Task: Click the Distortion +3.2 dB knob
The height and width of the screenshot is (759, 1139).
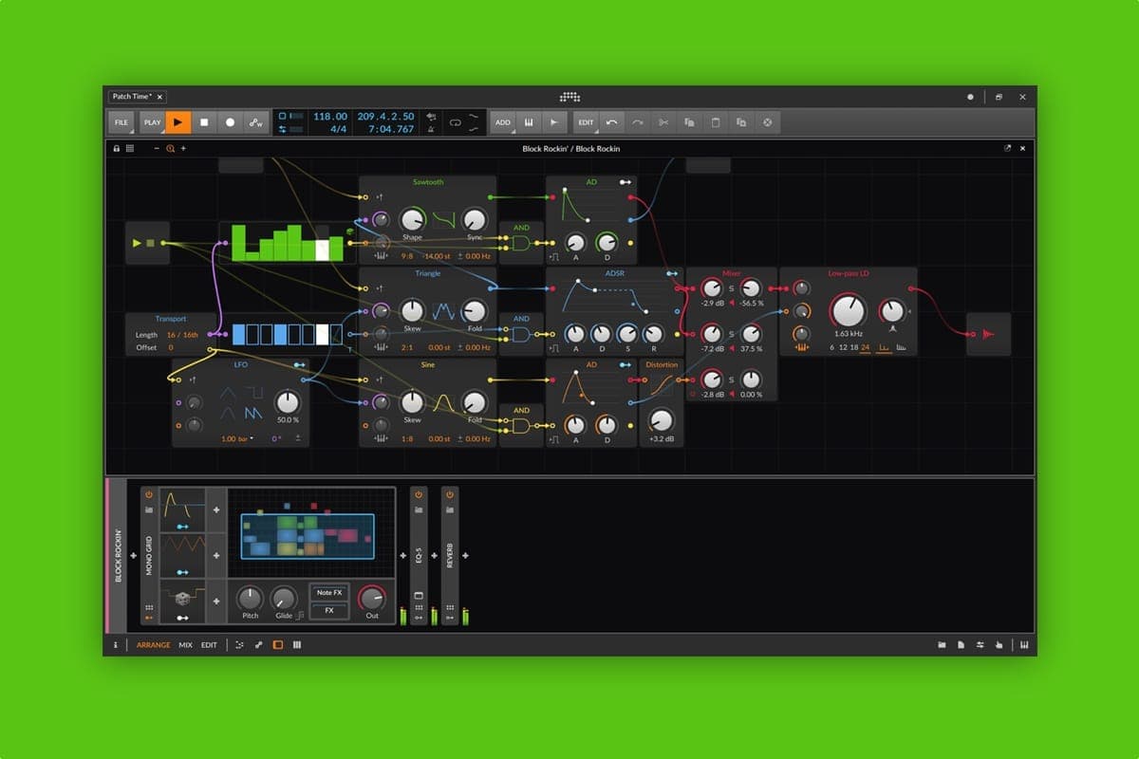Action: [662, 419]
